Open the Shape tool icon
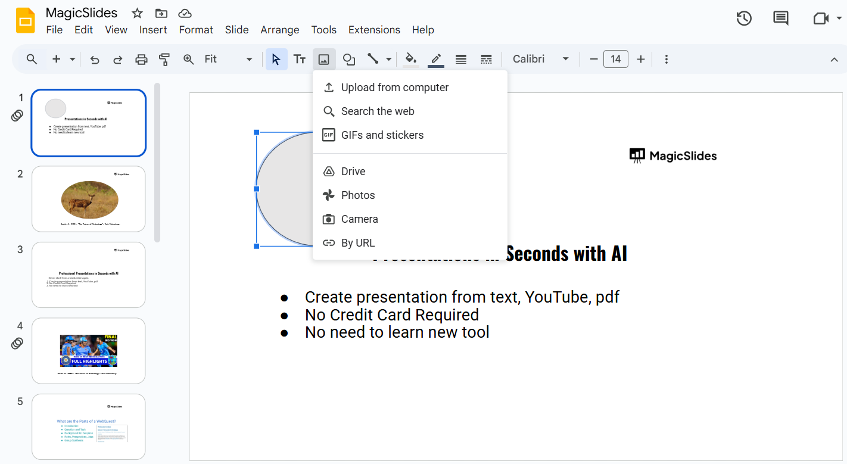The image size is (847, 464). [x=349, y=60]
